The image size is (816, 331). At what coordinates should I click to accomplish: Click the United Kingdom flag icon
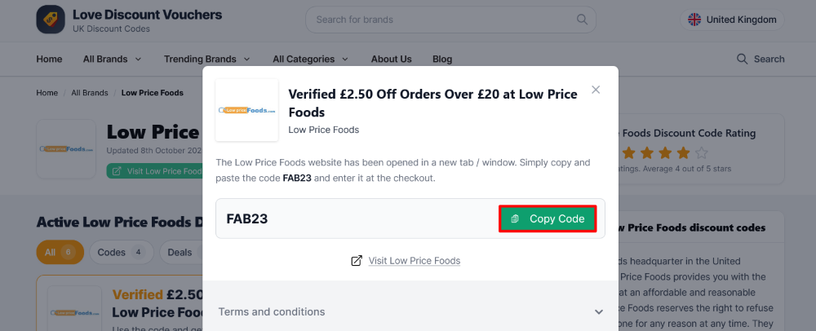tap(694, 20)
